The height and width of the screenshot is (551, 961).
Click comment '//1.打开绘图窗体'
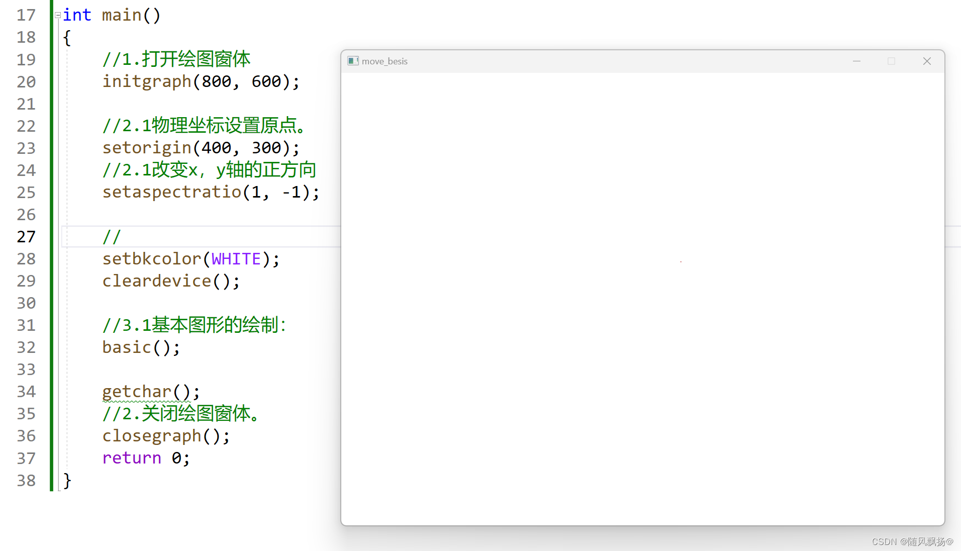point(176,59)
